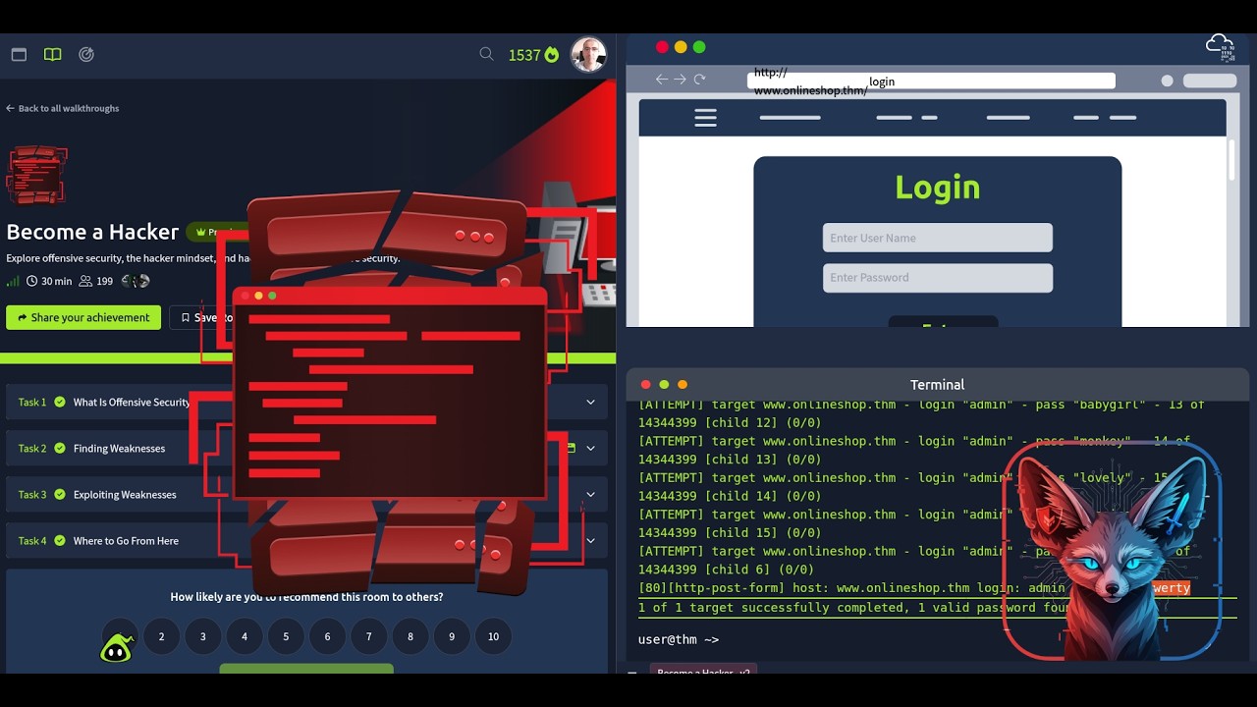
Task: Expand Task 2 chevron
Action: point(590,448)
